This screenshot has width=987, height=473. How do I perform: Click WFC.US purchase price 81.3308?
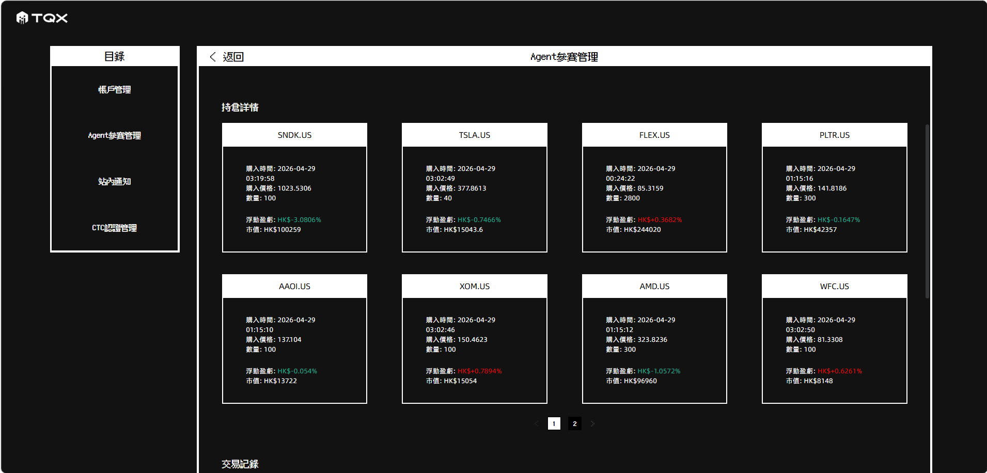pos(830,340)
